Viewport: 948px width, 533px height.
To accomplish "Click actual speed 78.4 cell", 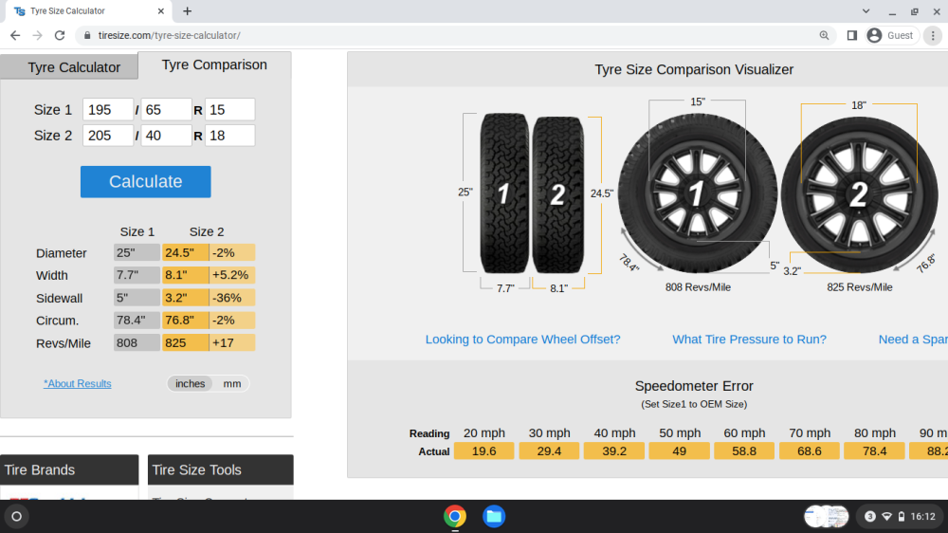I will (874, 451).
